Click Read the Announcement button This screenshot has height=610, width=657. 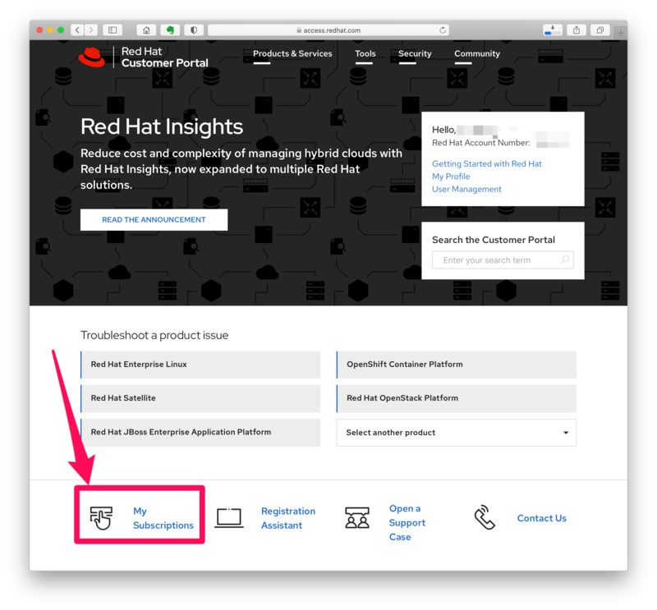[x=154, y=219]
